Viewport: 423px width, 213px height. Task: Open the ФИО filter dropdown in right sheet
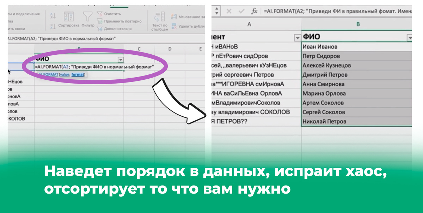[x=409, y=37]
